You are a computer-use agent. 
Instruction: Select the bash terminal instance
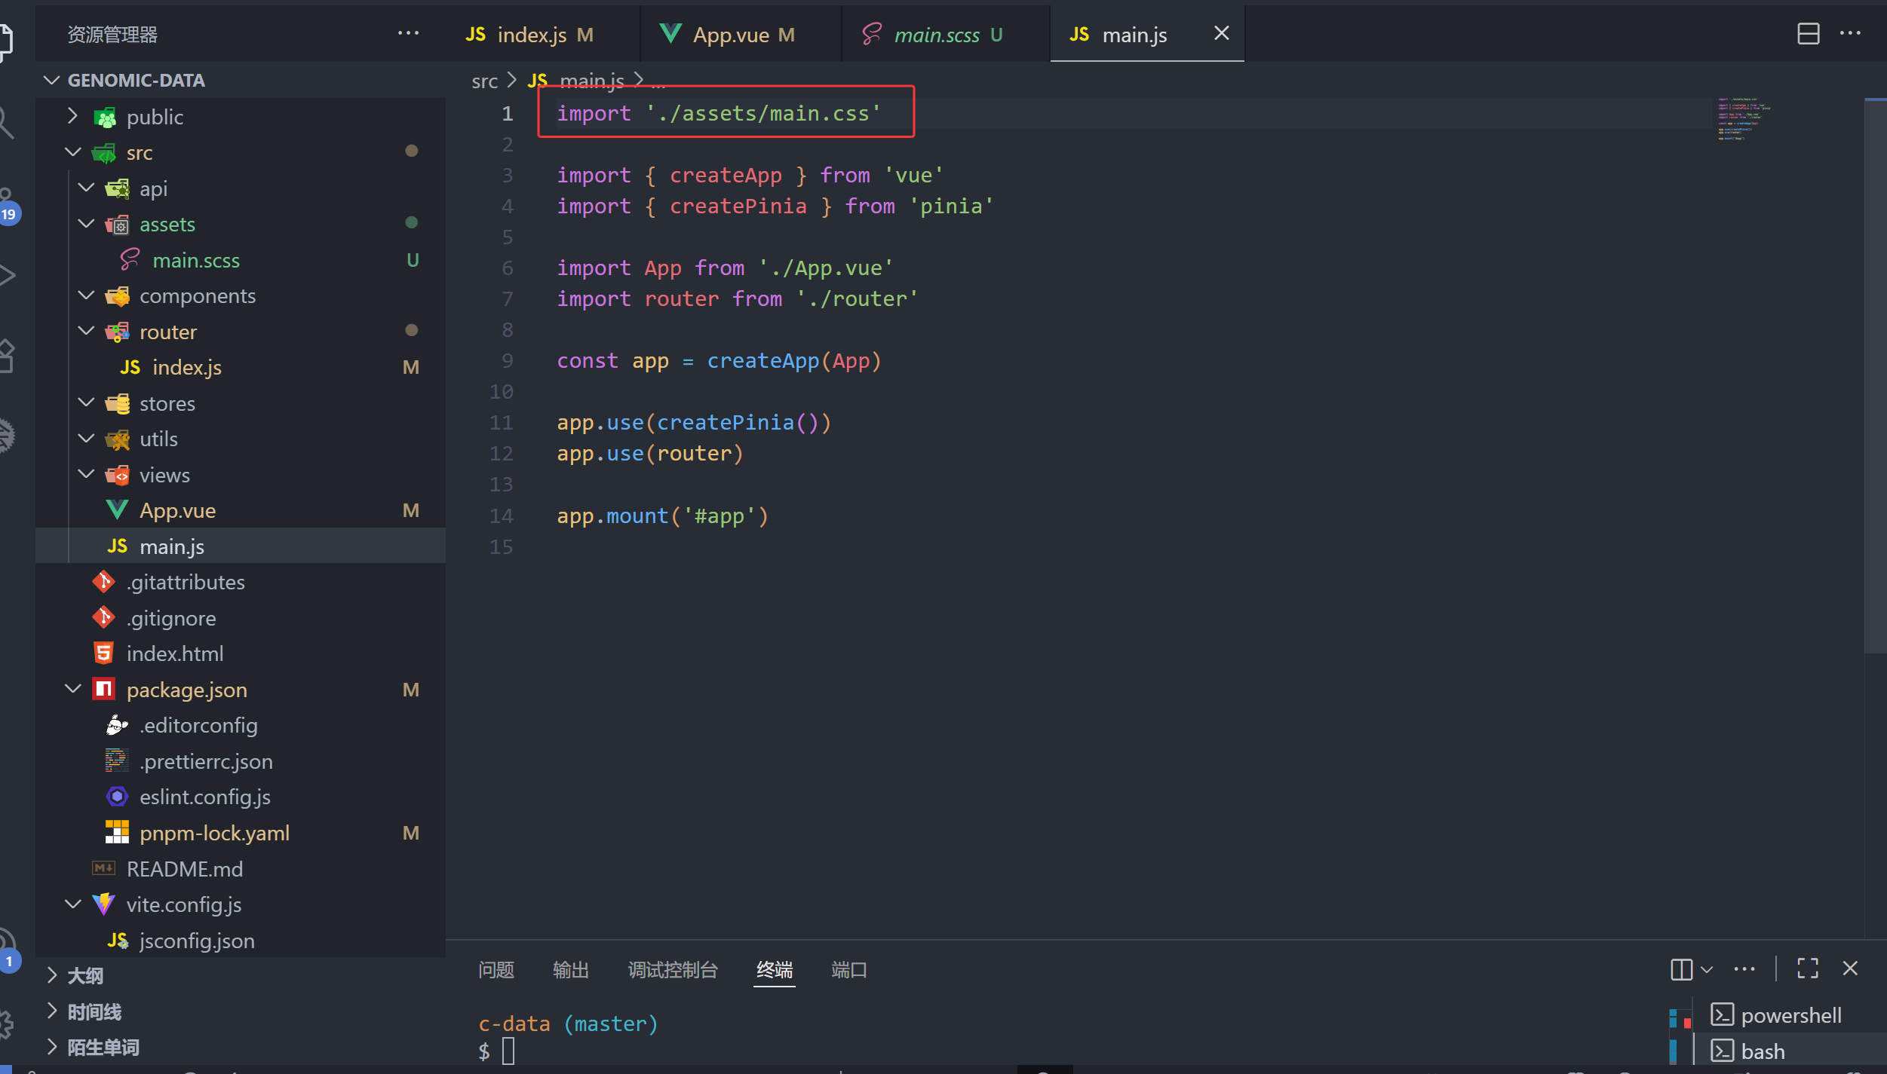tap(1762, 1051)
